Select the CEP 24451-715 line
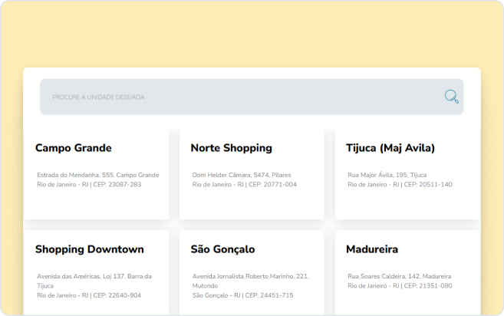Image resolution: width=504 pixels, height=316 pixels. click(x=242, y=295)
